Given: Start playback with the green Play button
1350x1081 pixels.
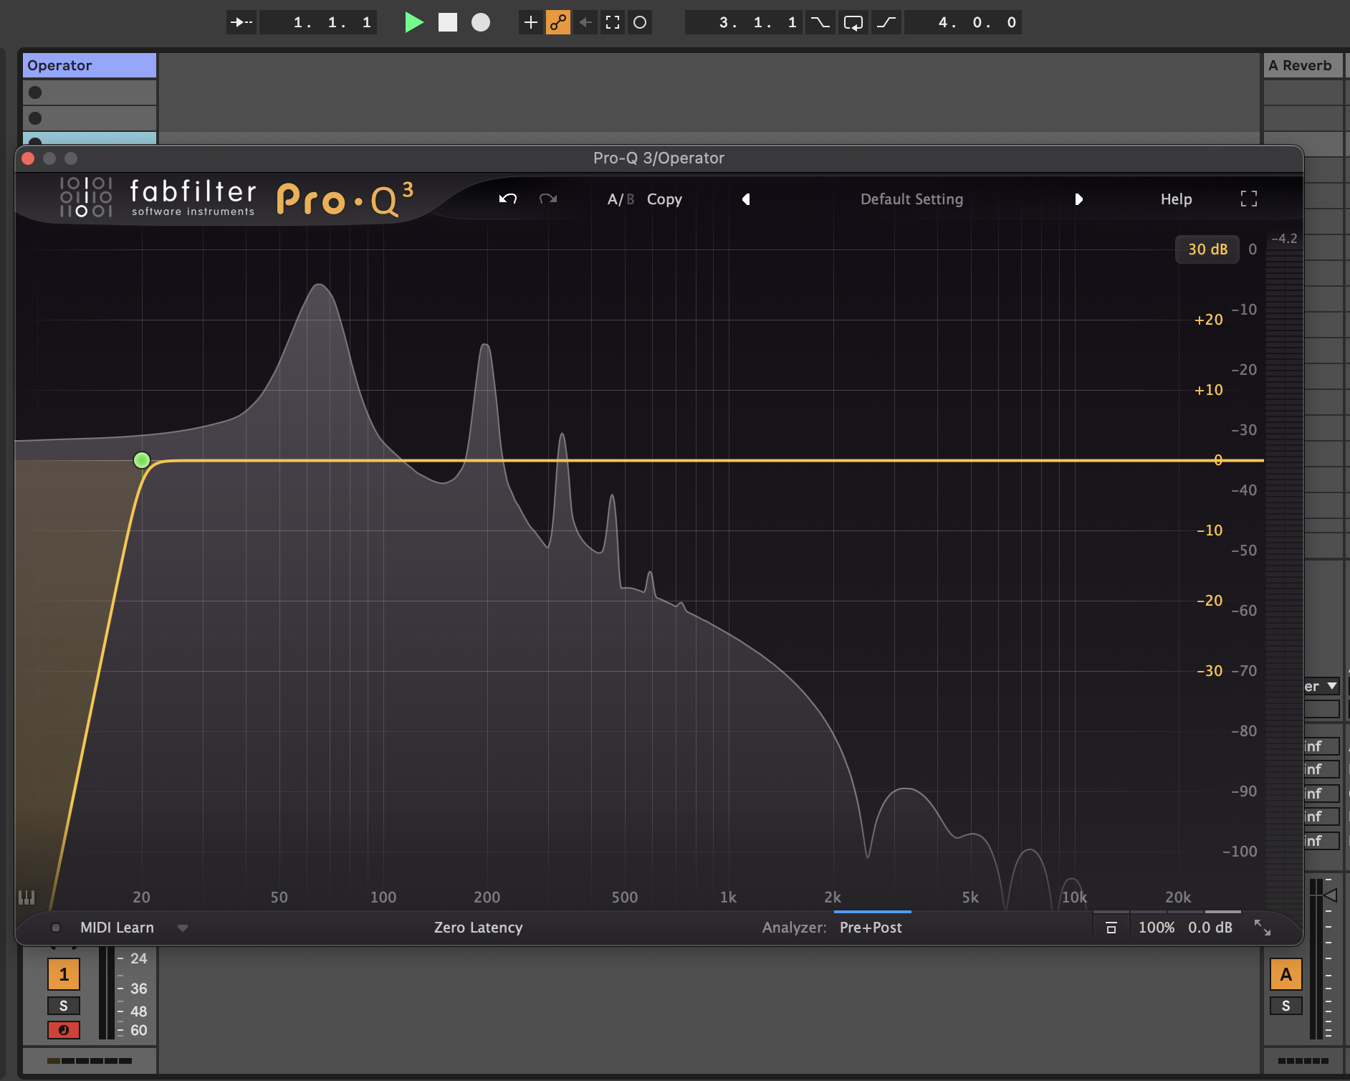Looking at the screenshot, I should click(x=413, y=22).
